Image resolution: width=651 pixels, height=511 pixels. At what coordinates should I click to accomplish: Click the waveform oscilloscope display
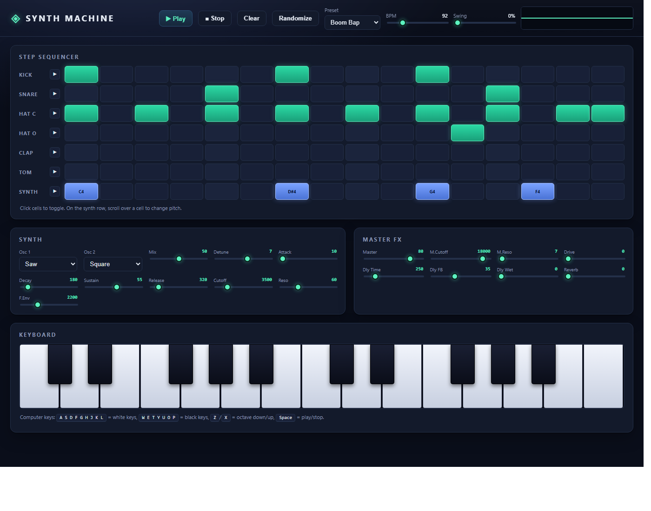(x=577, y=18)
